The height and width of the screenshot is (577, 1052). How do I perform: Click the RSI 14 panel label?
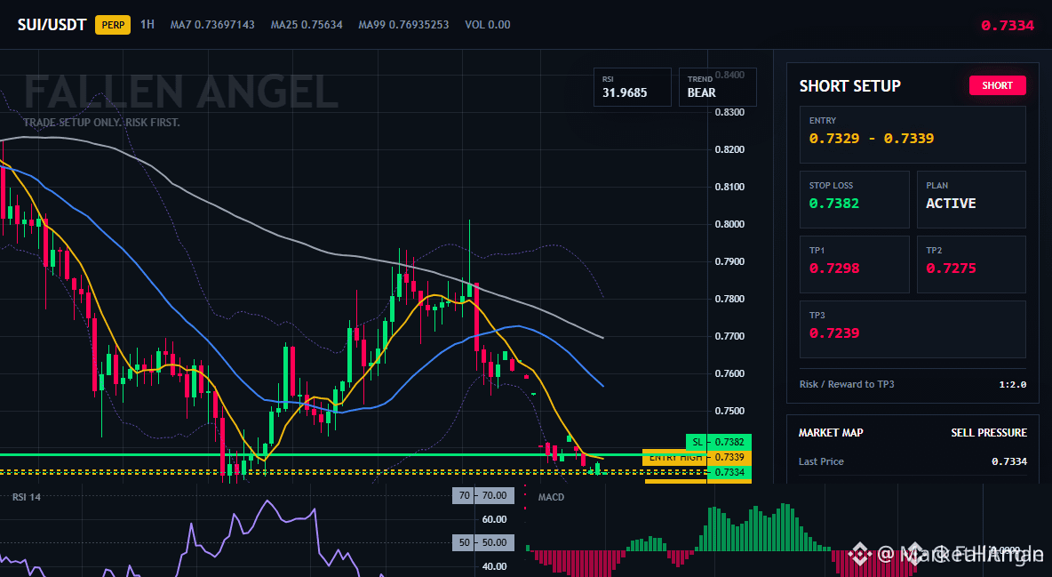[26, 497]
